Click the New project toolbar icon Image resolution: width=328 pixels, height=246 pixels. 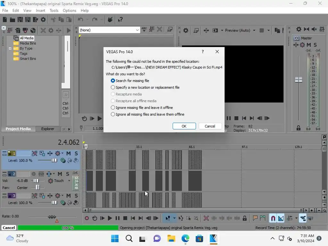tap(5, 20)
